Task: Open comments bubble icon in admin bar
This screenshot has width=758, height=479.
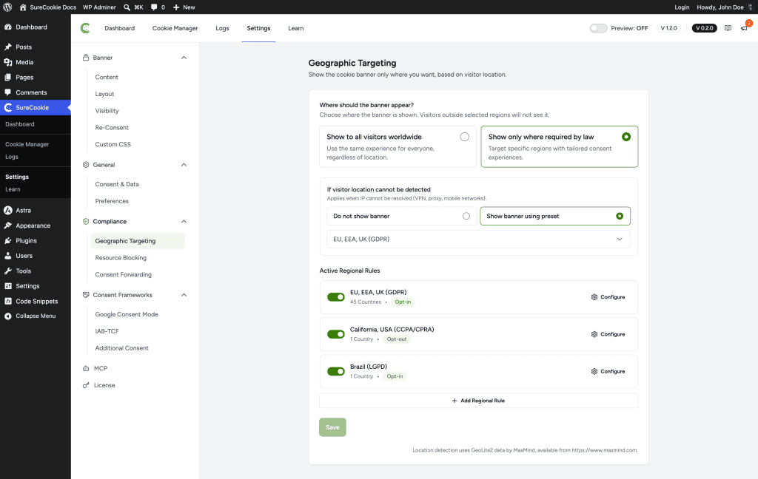Action: pos(154,7)
